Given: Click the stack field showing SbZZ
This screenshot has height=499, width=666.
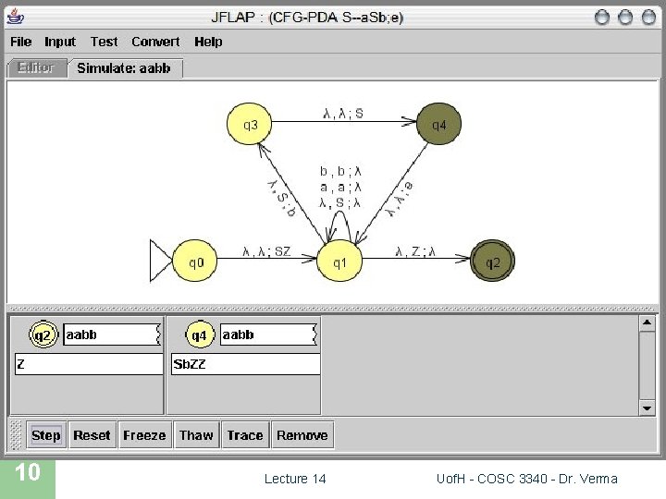Looking at the screenshot, I should [x=246, y=364].
